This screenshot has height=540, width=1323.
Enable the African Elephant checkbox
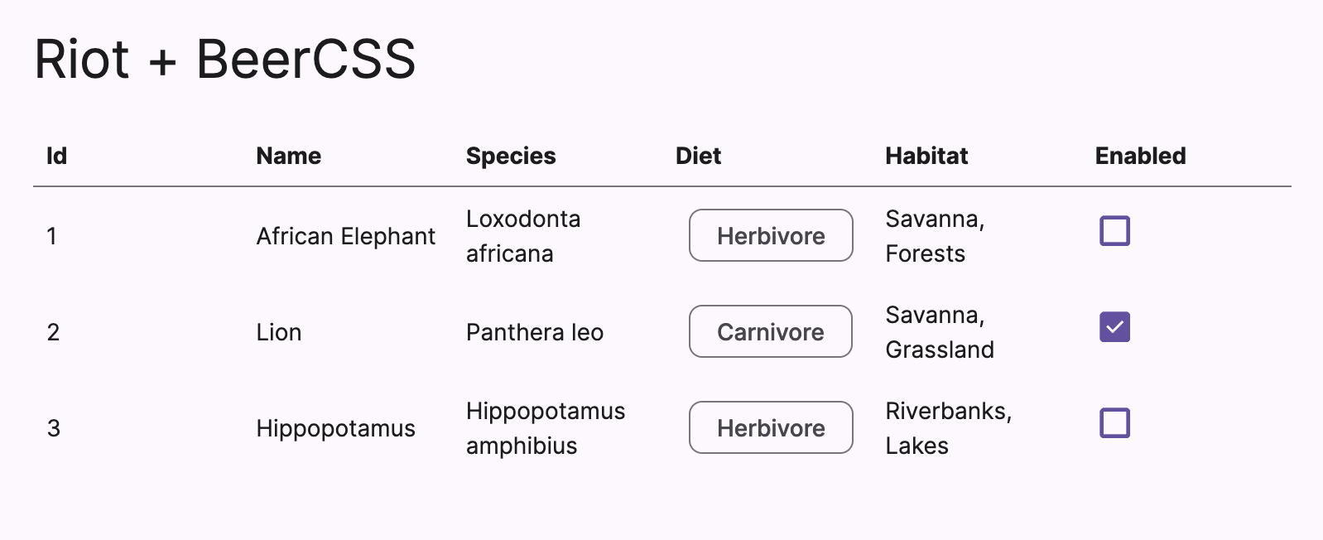click(x=1114, y=231)
